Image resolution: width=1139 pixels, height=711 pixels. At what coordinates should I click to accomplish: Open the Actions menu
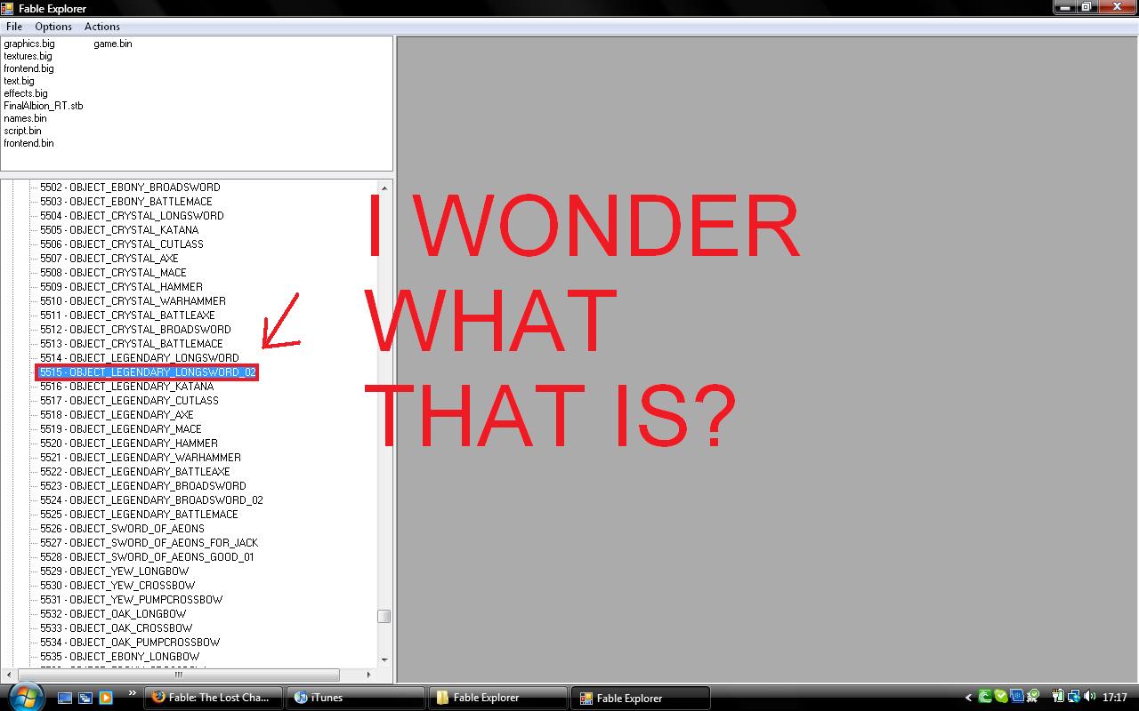click(x=102, y=27)
